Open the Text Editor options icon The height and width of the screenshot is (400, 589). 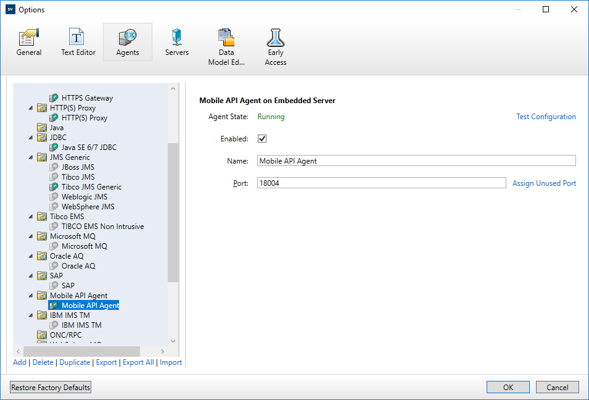78,37
